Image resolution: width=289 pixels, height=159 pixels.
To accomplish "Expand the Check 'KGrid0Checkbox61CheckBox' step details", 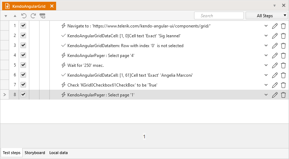I will click(266, 85).
